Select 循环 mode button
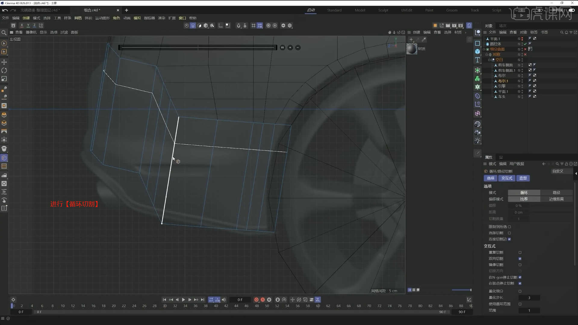The height and width of the screenshot is (325, 578). 524,193
